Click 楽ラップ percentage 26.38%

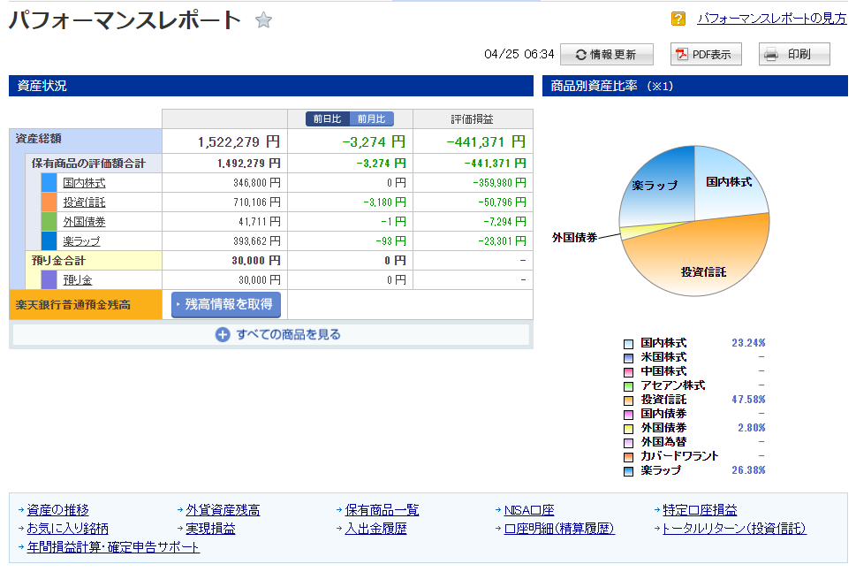pos(748,469)
